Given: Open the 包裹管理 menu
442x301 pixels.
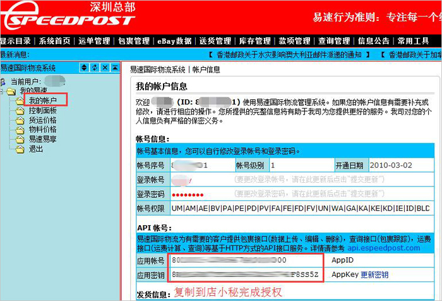Looking at the screenshot, I should coord(134,41).
